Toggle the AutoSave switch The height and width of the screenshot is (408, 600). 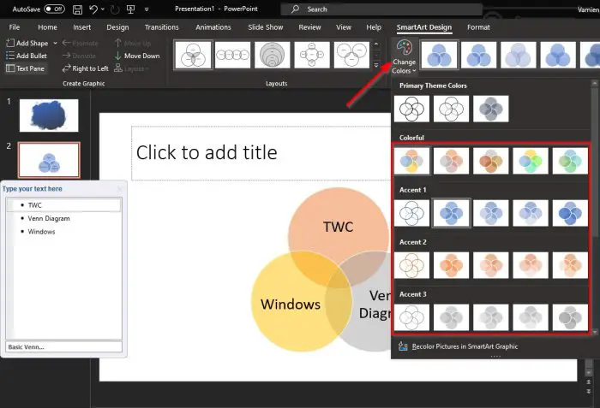[54, 9]
